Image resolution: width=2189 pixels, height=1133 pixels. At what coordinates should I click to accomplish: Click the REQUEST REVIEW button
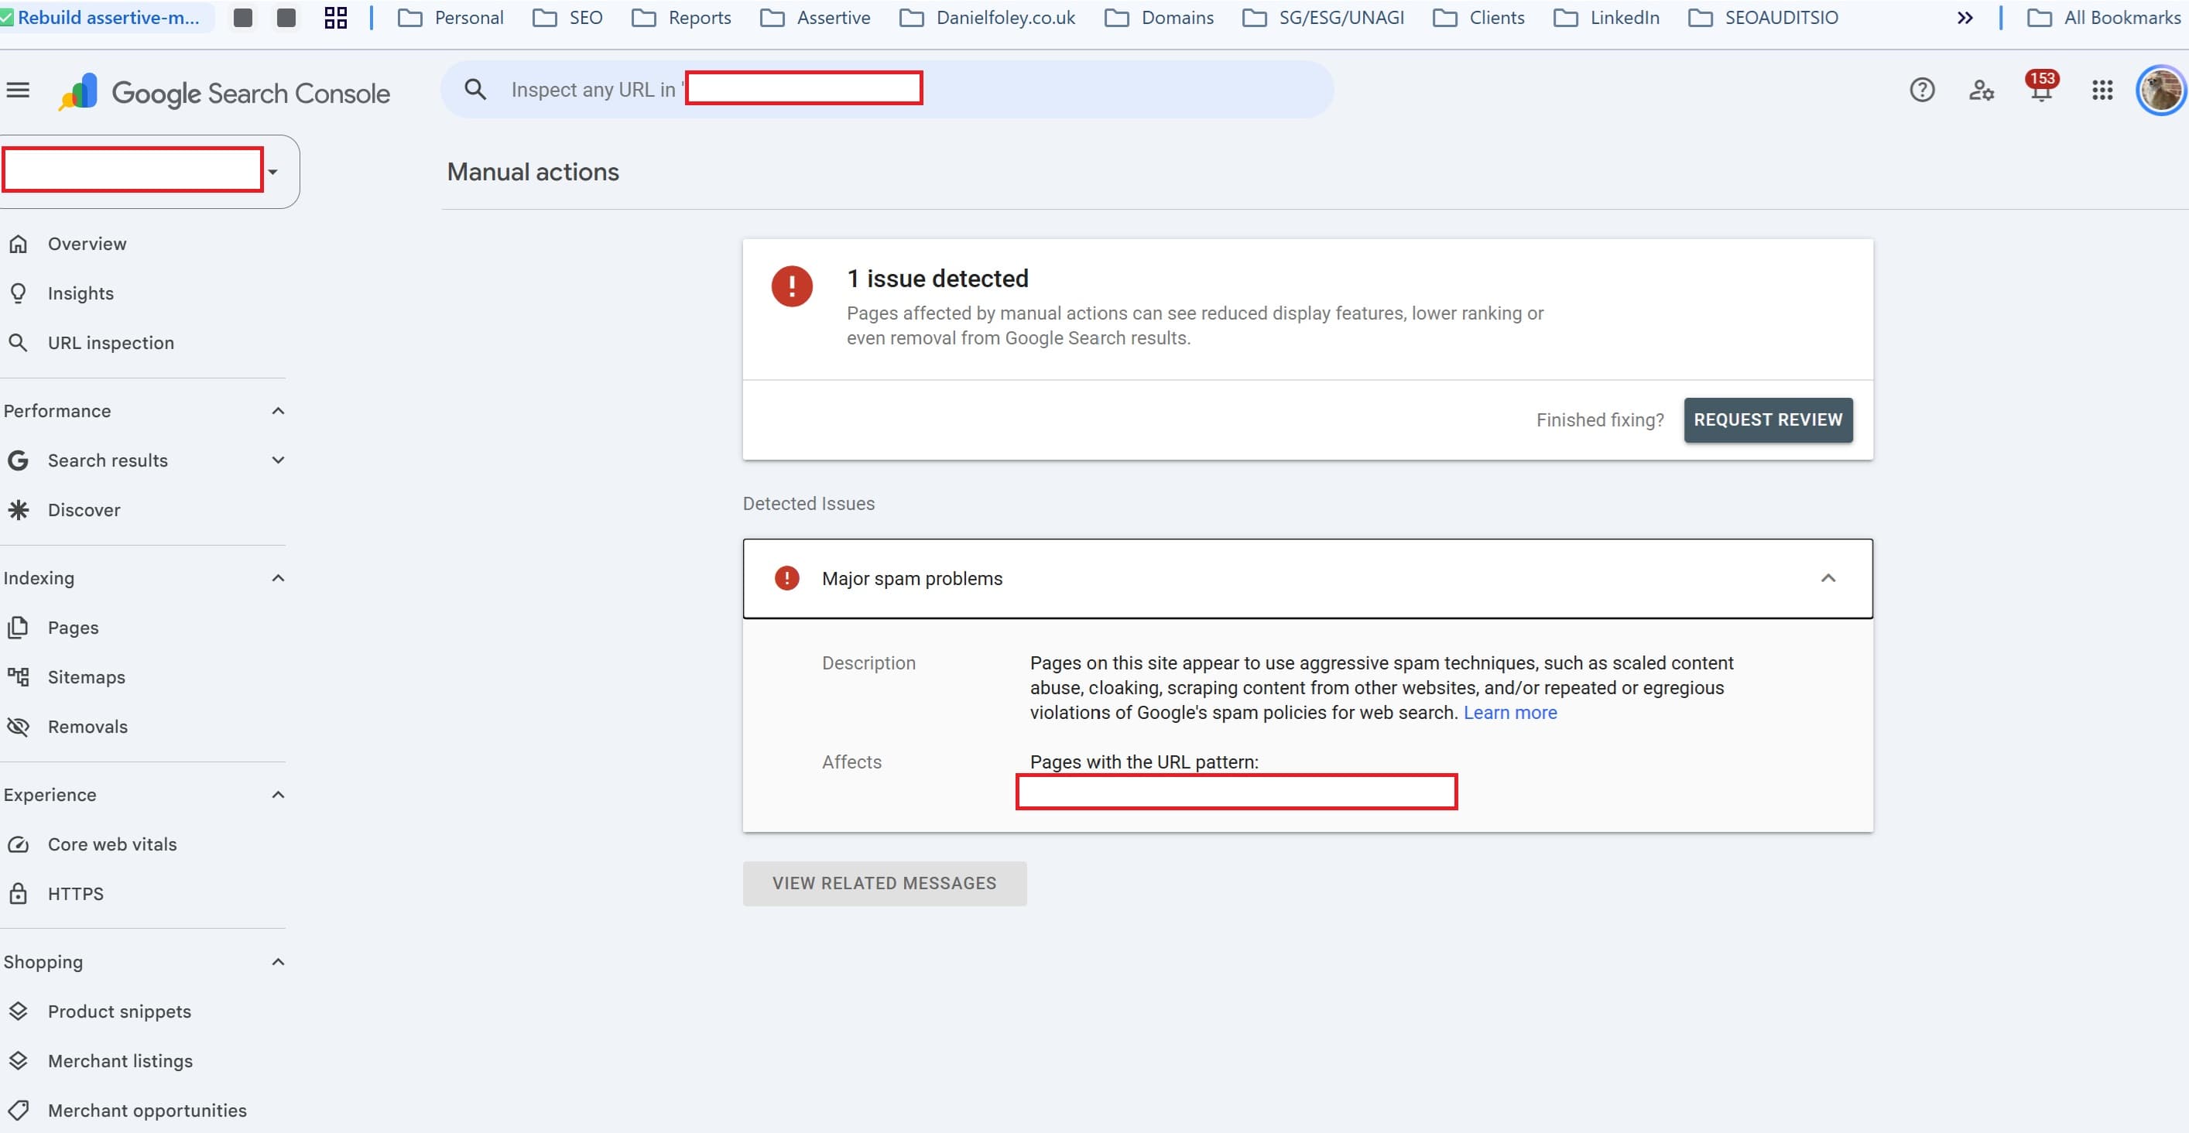coord(1767,419)
